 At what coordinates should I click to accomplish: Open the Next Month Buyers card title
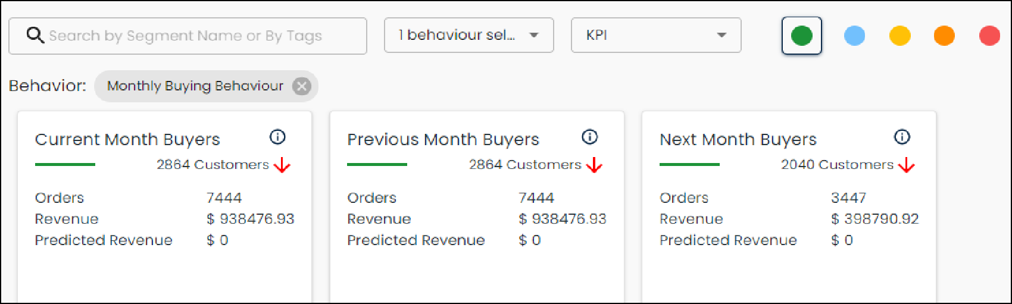point(738,139)
